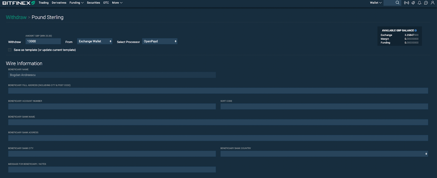Image resolution: width=437 pixels, height=178 pixels.
Task: Click the header search box
Action: [392, 3]
